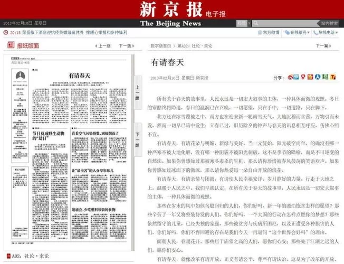Image resolution: width=344 pixels, height=264 pixels.
Task: Select 节日莫成野生动物的"劫日" article on thumbnail
Action: pos(49,136)
